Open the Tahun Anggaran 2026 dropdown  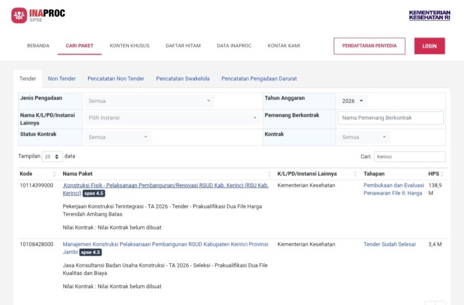pyautogui.click(x=352, y=101)
